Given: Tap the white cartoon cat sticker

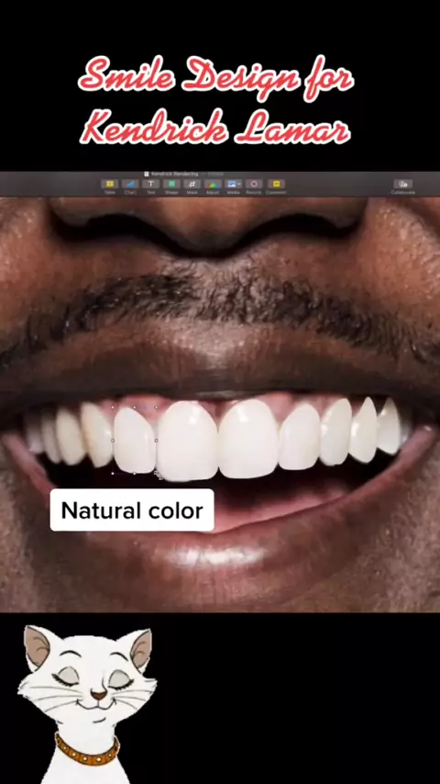Looking at the screenshot, I should click(86, 704).
